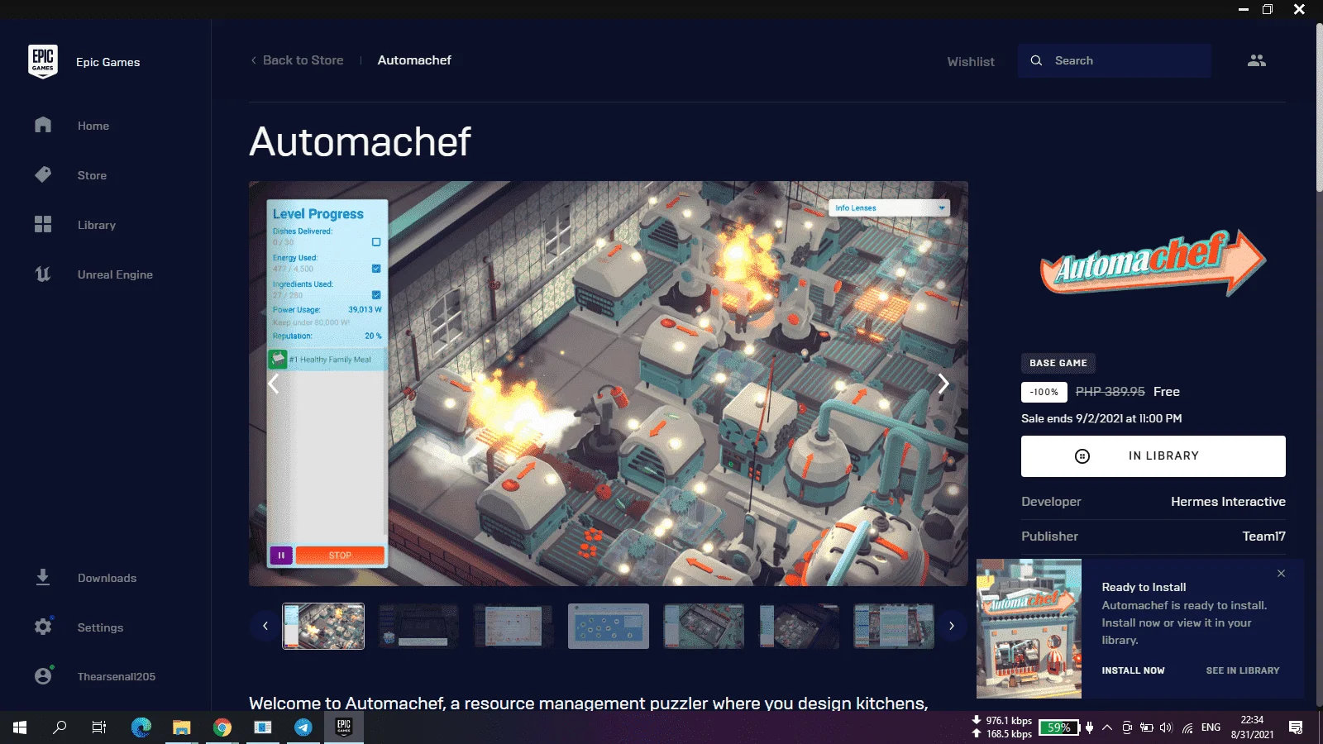This screenshot has height=744, width=1323.
Task: Click Epic Games Launcher taskbar icon
Action: pyautogui.click(x=344, y=727)
